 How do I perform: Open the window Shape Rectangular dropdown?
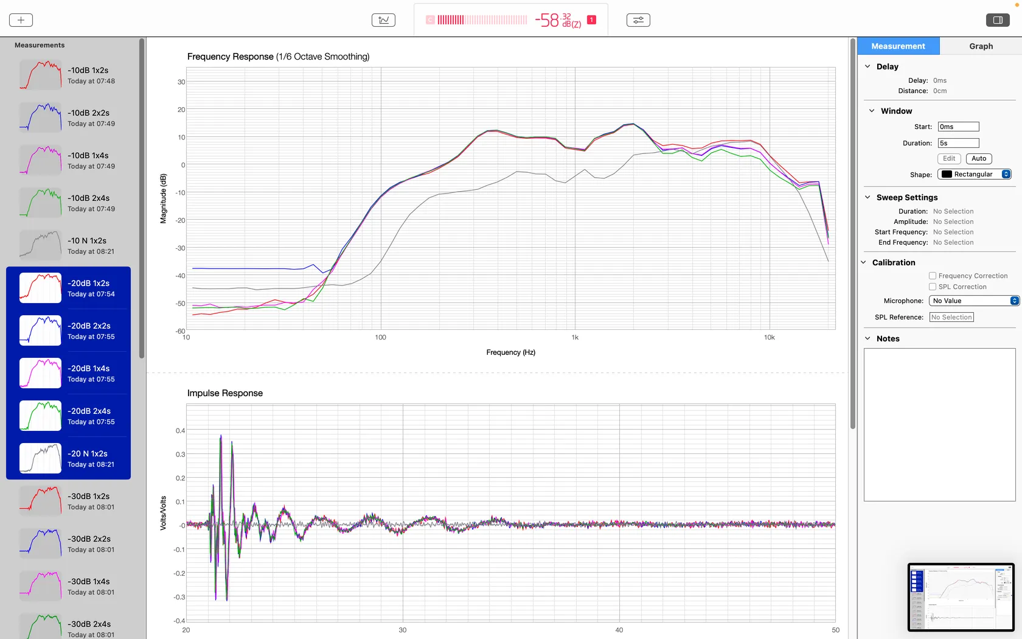975,174
